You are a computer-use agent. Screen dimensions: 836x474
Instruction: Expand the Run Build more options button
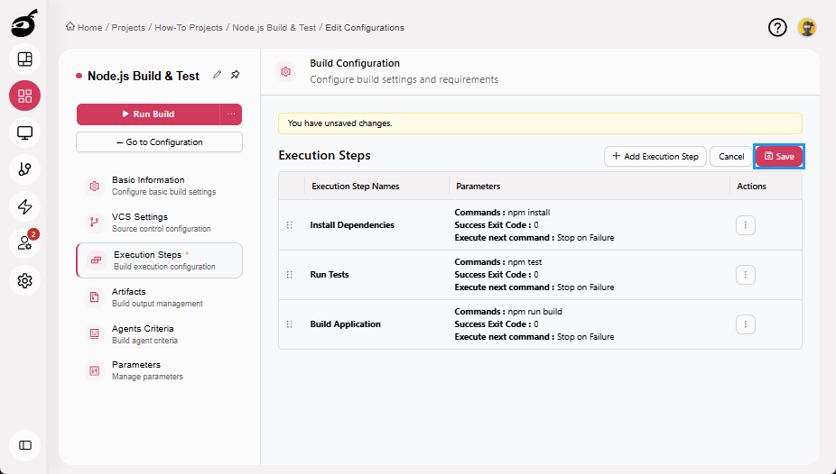coord(231,114)
